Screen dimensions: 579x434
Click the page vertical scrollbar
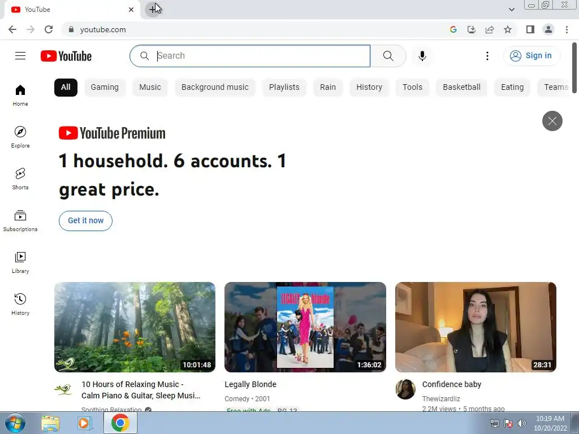tap(574, 68)
